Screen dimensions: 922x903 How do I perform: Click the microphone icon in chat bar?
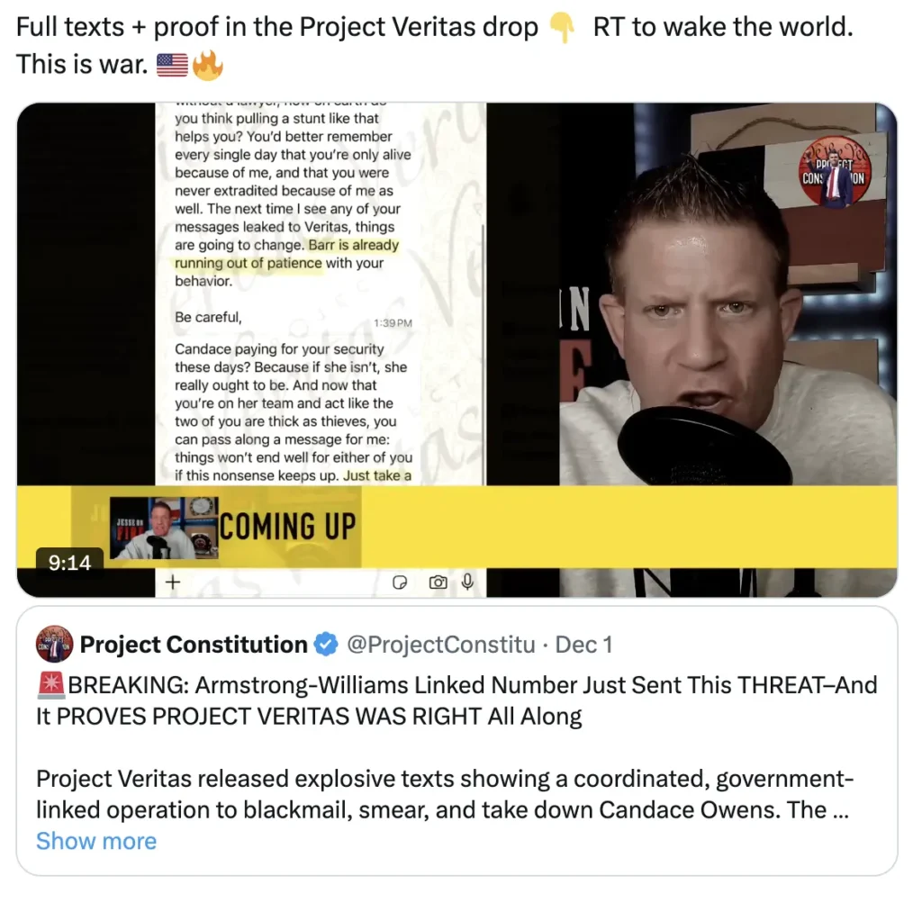(467, 582)
